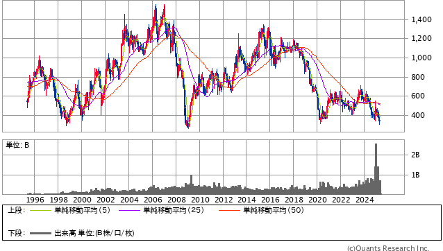
Task: Click the 2008 year label
Action: [x=176, y=200]
